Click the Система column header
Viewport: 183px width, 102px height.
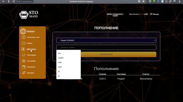(121, 74)
